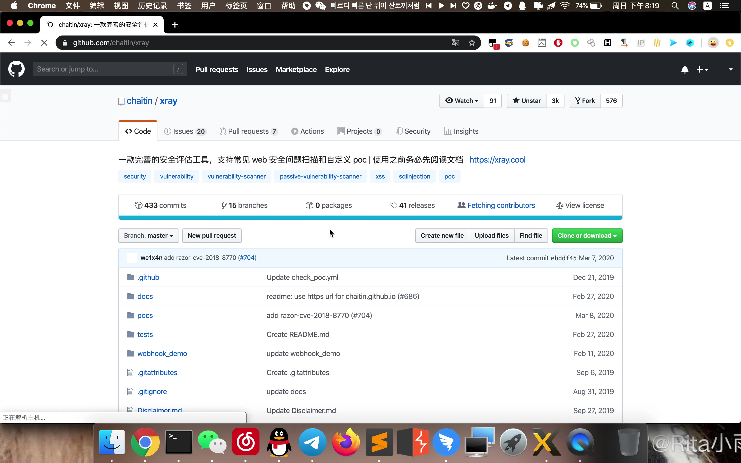
Task: Open the Branch: master dropdown
Action: coord(148,235)
